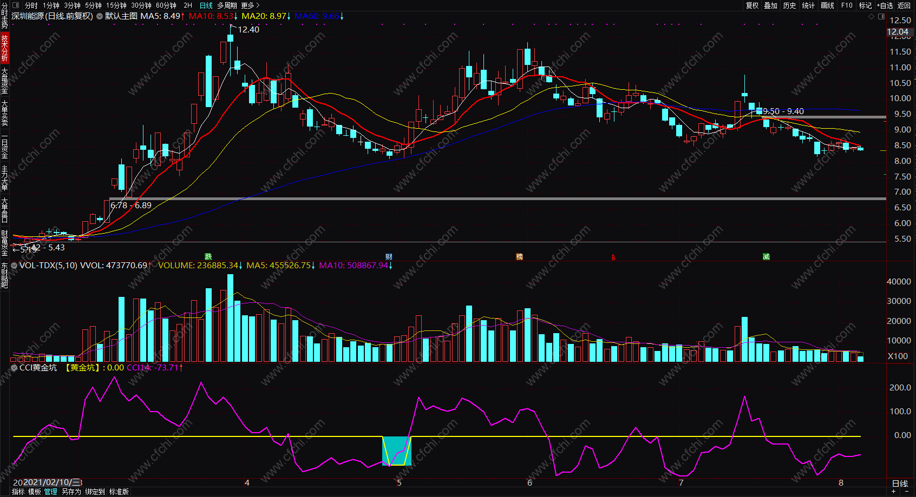Expand the VOL-TDX indicator dropdown
This screenshot has height=497, width=916.
[14, 266]
